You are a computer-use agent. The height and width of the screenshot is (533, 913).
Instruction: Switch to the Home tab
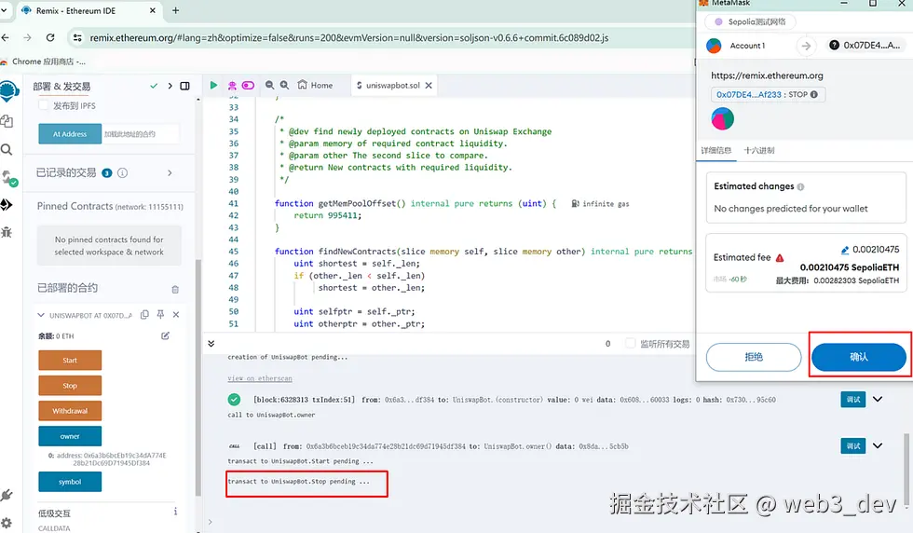tap(315, 85)
